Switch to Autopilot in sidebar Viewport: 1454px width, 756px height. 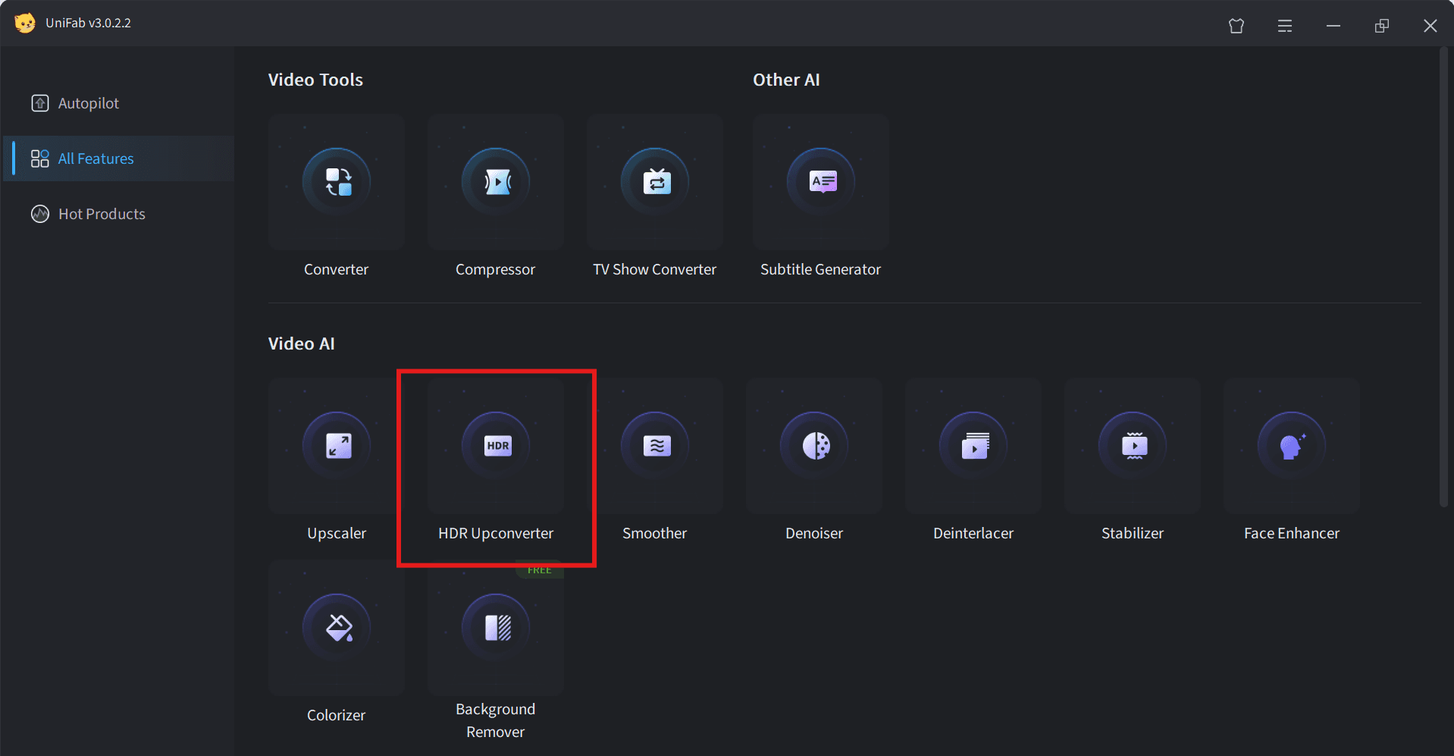coord(119,103)
